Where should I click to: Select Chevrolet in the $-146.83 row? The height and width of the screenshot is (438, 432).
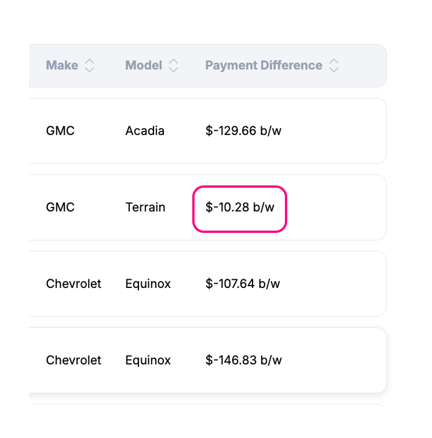(74, 360)
